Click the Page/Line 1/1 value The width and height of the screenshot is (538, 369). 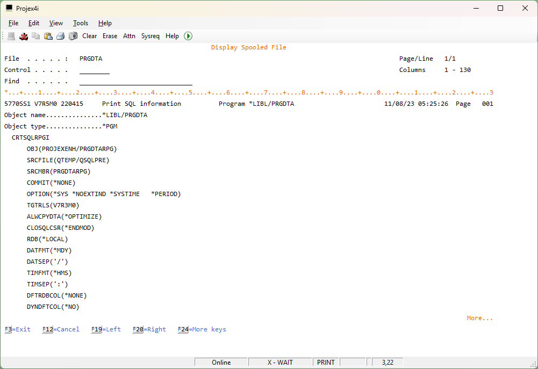(x=450, y=59)
